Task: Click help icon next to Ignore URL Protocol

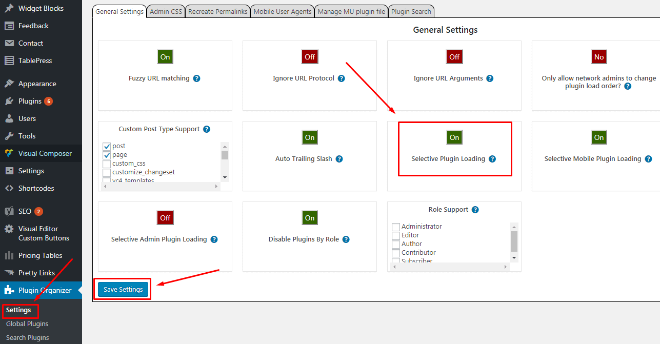Action: pyautogui.click(x=341, y=78)
